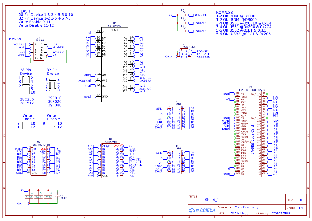The width and height of the screenshot is (312, 221).
Task: Select the USB1 header P1
Action: (x=176, y=118)
